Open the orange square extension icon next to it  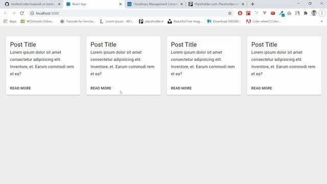pos(248,13)
